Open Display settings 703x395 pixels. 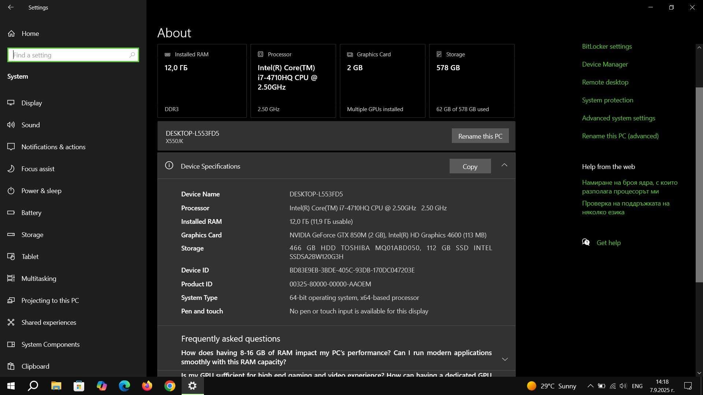73,103
